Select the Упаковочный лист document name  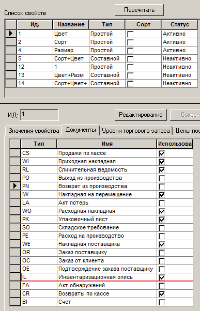[x=107, y=220]
